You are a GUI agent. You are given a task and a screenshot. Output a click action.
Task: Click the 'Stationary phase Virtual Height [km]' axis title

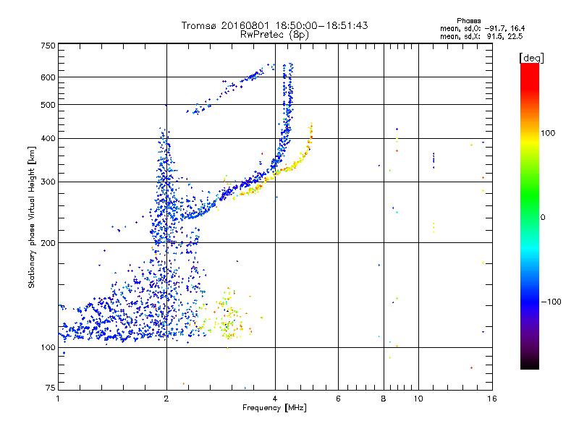(32, 218)
